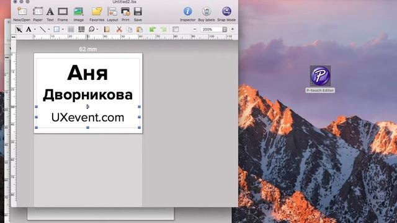Open the Inspector panel icon
The width and height of the screenshot is (397, 223).
point(187,11)
